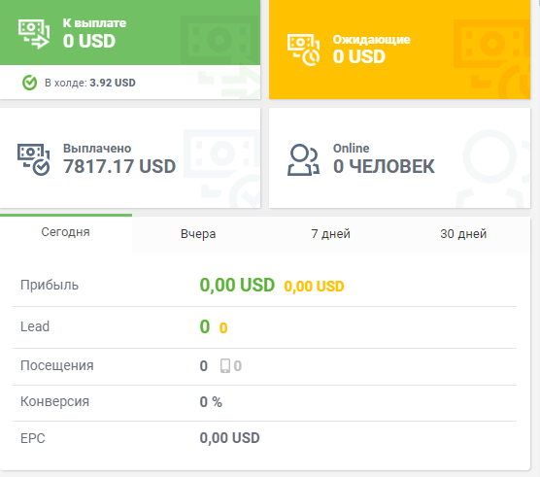Click the yellow Прибыль 0,00 USD value
540x477 pixels.
click(314, 287)
